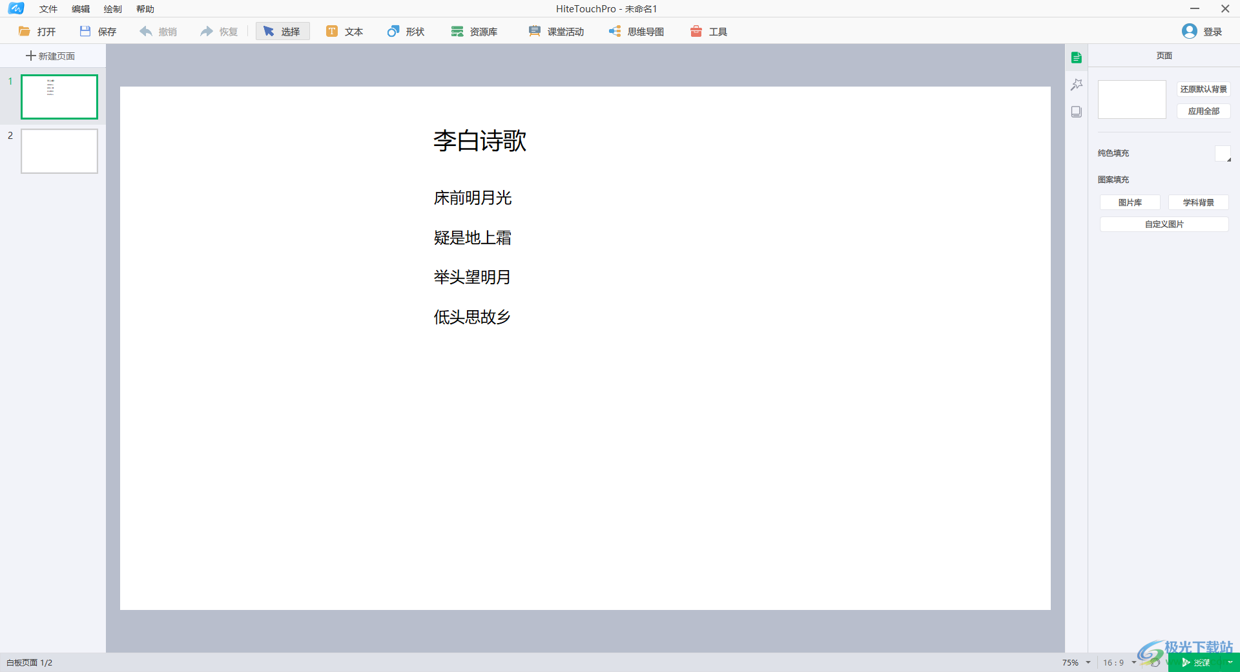Close the HiteTouchPro window
Image resolution: width=1240 pixels, height=672 pixels.
[1225, 8]
